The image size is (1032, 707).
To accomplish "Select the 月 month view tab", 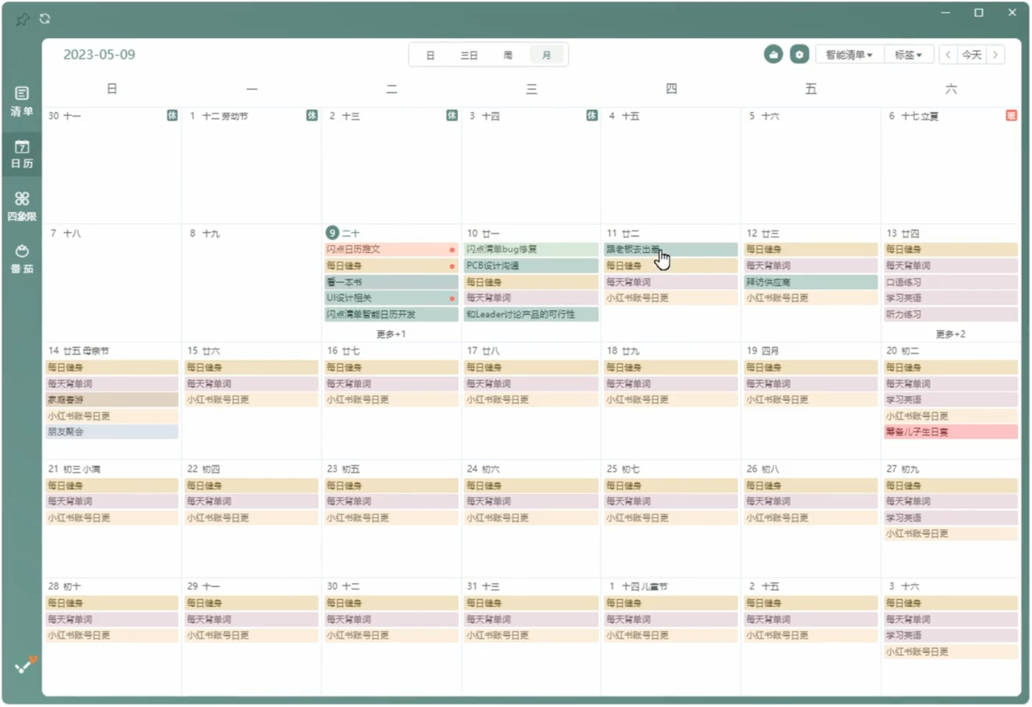I will click(546, 55).
